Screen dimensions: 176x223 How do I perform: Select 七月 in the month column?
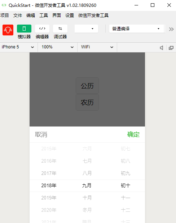pos(87,161)
